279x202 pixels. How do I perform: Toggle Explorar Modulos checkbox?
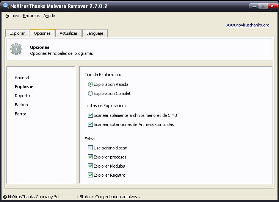90,166
